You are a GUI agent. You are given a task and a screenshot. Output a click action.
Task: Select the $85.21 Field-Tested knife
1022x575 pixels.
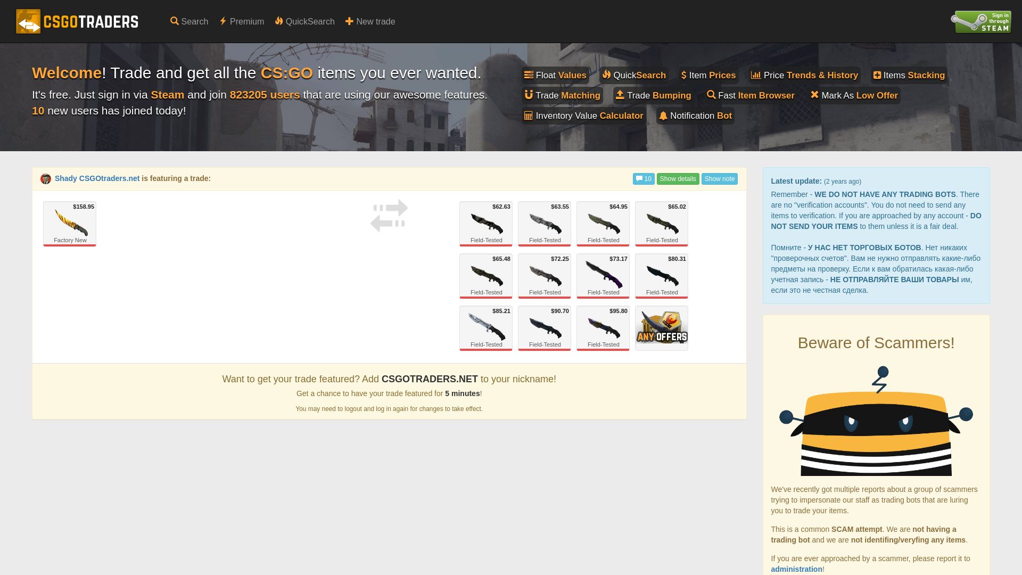(x=486, y=328)
